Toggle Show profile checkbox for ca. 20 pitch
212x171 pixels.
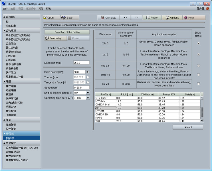[199, 84]
